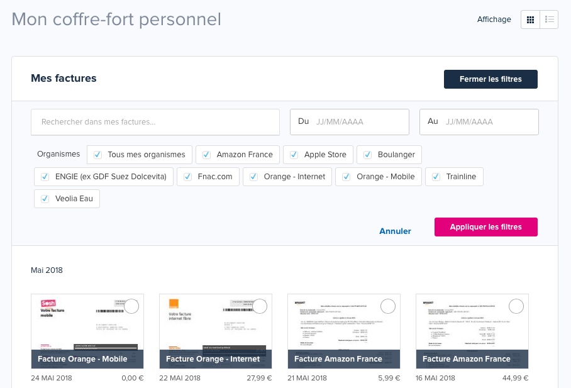Click the Mes factures heading
The width and height of the screenshot is (571, 388).
point(64,79)
